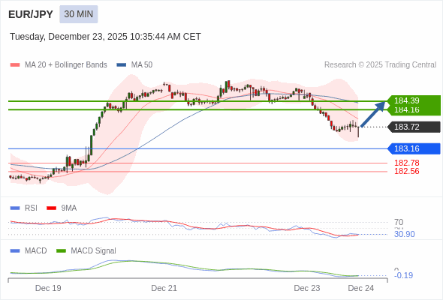Click the RSI 70 level label
This screenshot has height=300, width=443.
click(x=399, y=222)
